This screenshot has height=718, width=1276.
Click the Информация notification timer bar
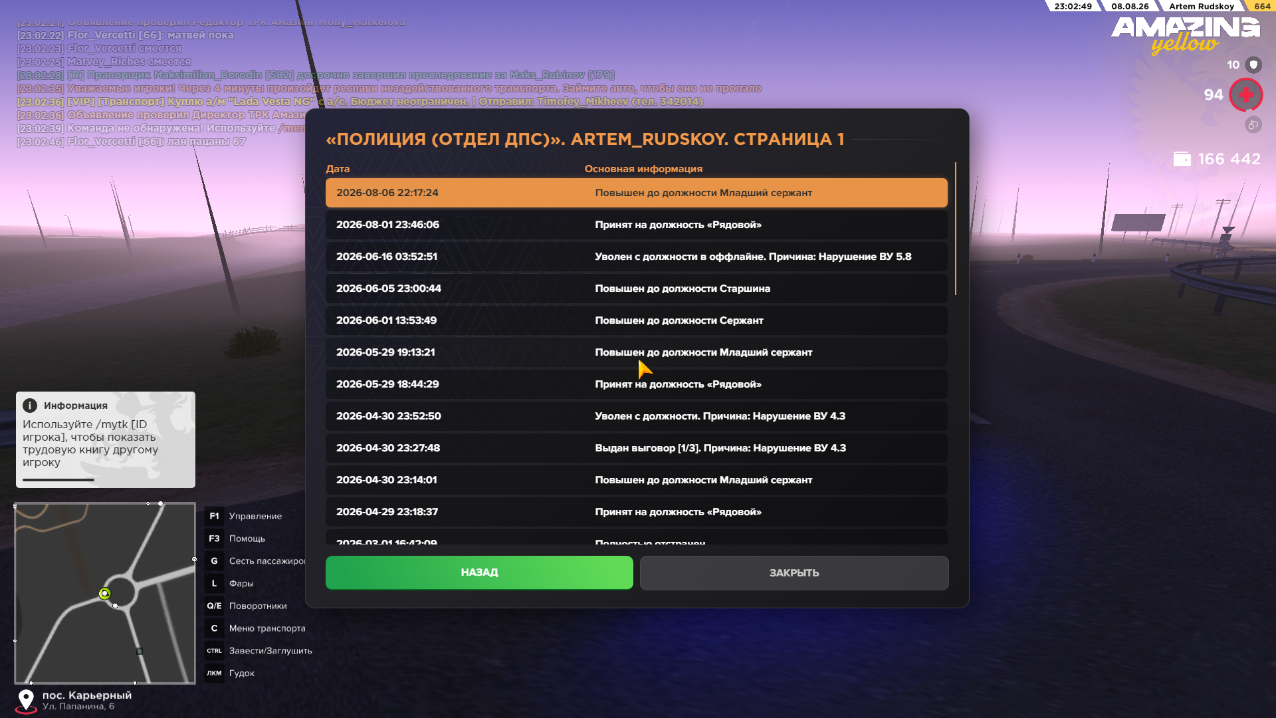coord(58,479)
